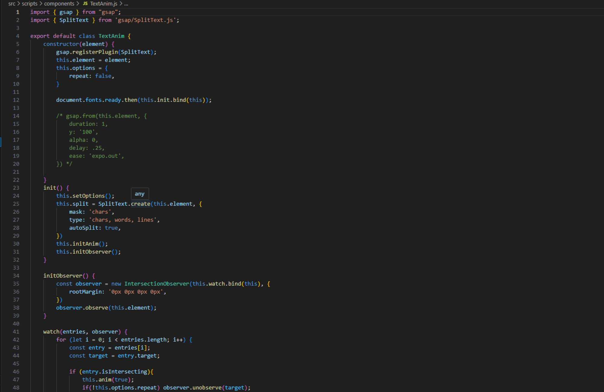Image resolution: width=604 pixels, height=392 pixels.
Task: Click 'false' value of repeat option
Action: coord(103,76)
